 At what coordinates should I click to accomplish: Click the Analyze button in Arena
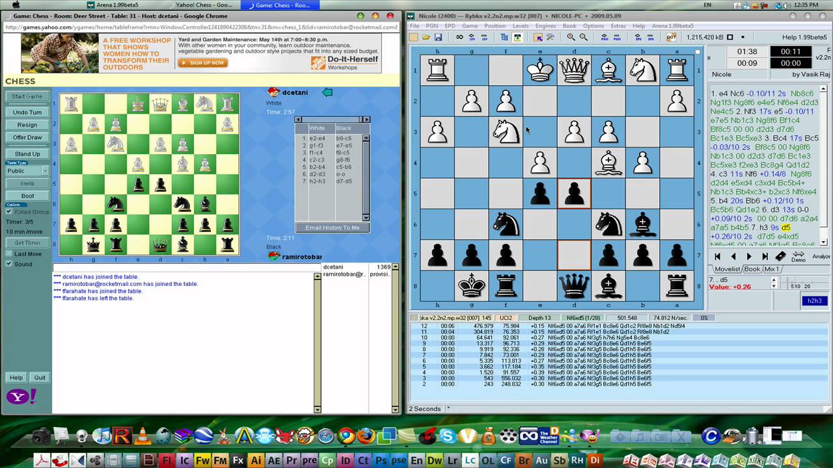821,256
